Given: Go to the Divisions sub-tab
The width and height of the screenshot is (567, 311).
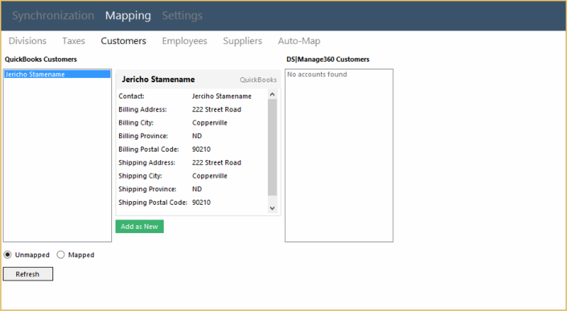Looking at the screenshot, I should (x=28, y=41).
